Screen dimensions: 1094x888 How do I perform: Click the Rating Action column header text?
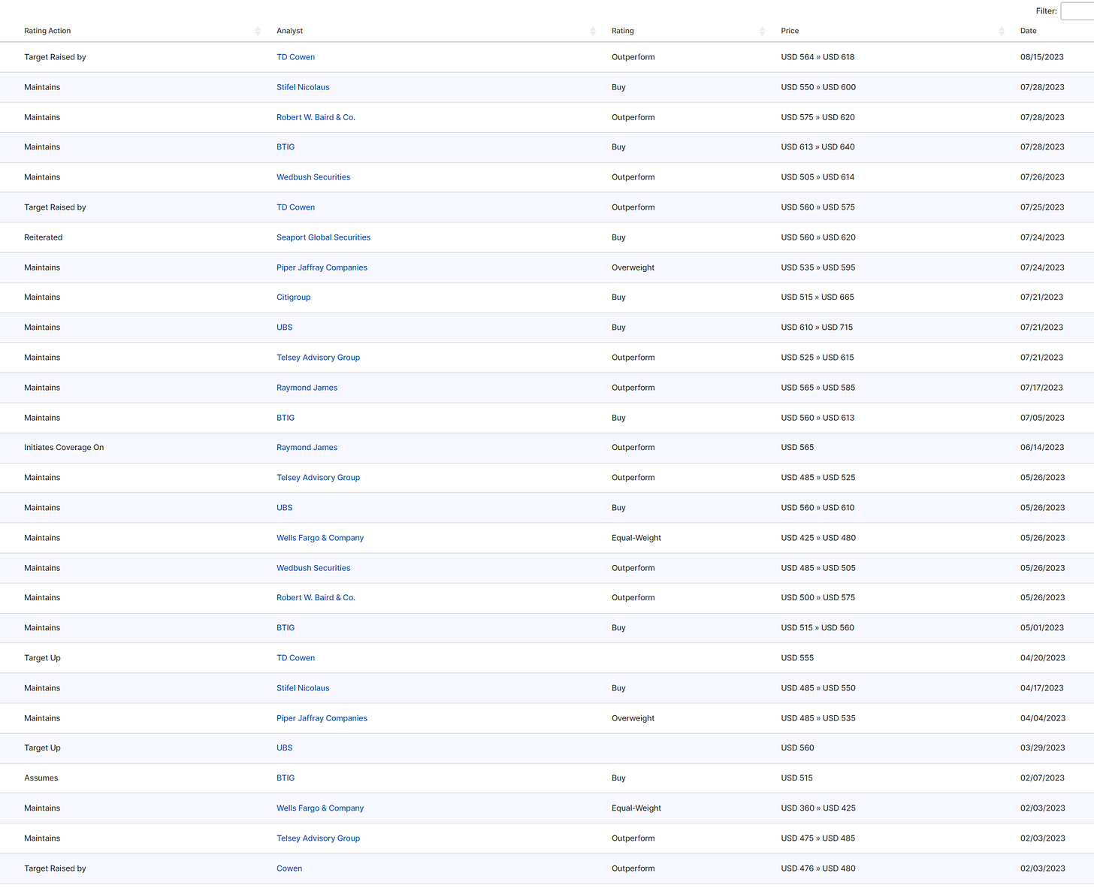point(47,31)
